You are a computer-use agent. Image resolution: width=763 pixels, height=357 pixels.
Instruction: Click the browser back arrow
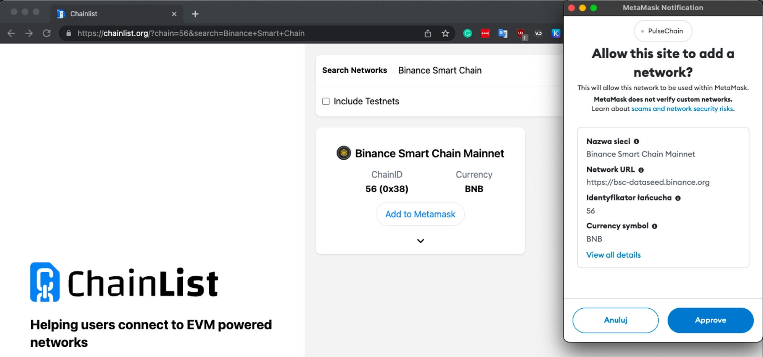11,33
